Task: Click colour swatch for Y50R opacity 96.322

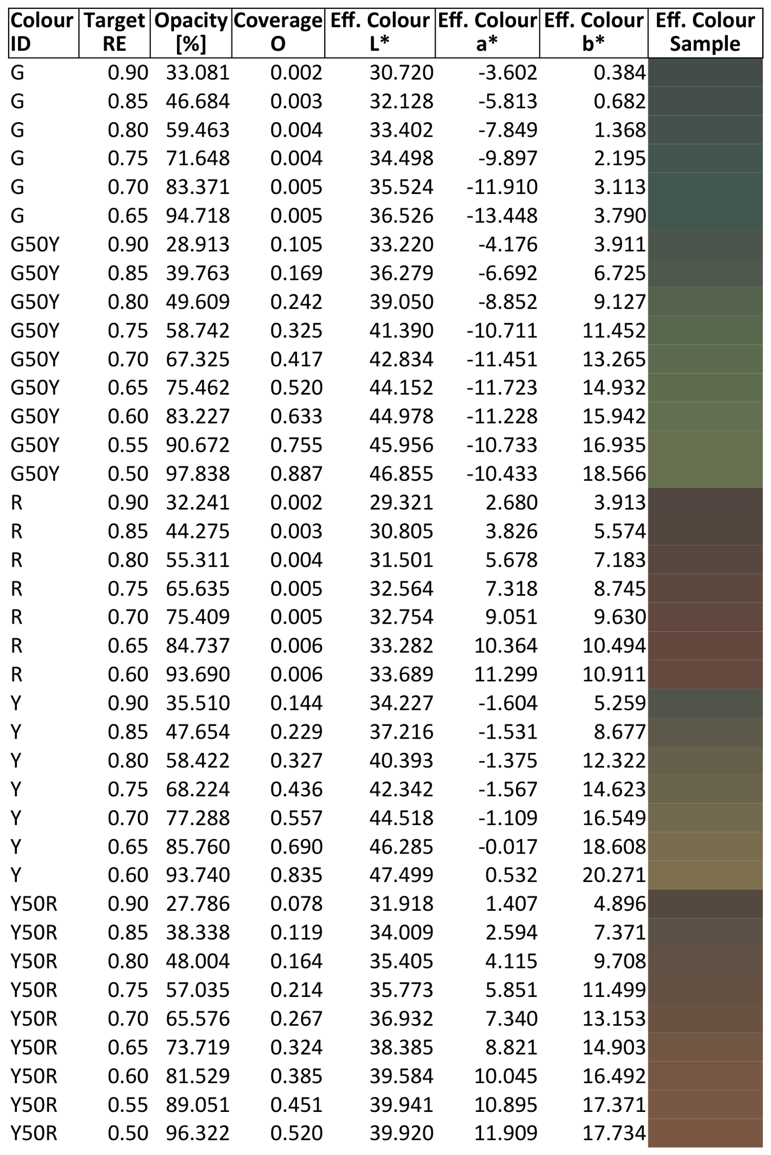Action: [705, 1133]
